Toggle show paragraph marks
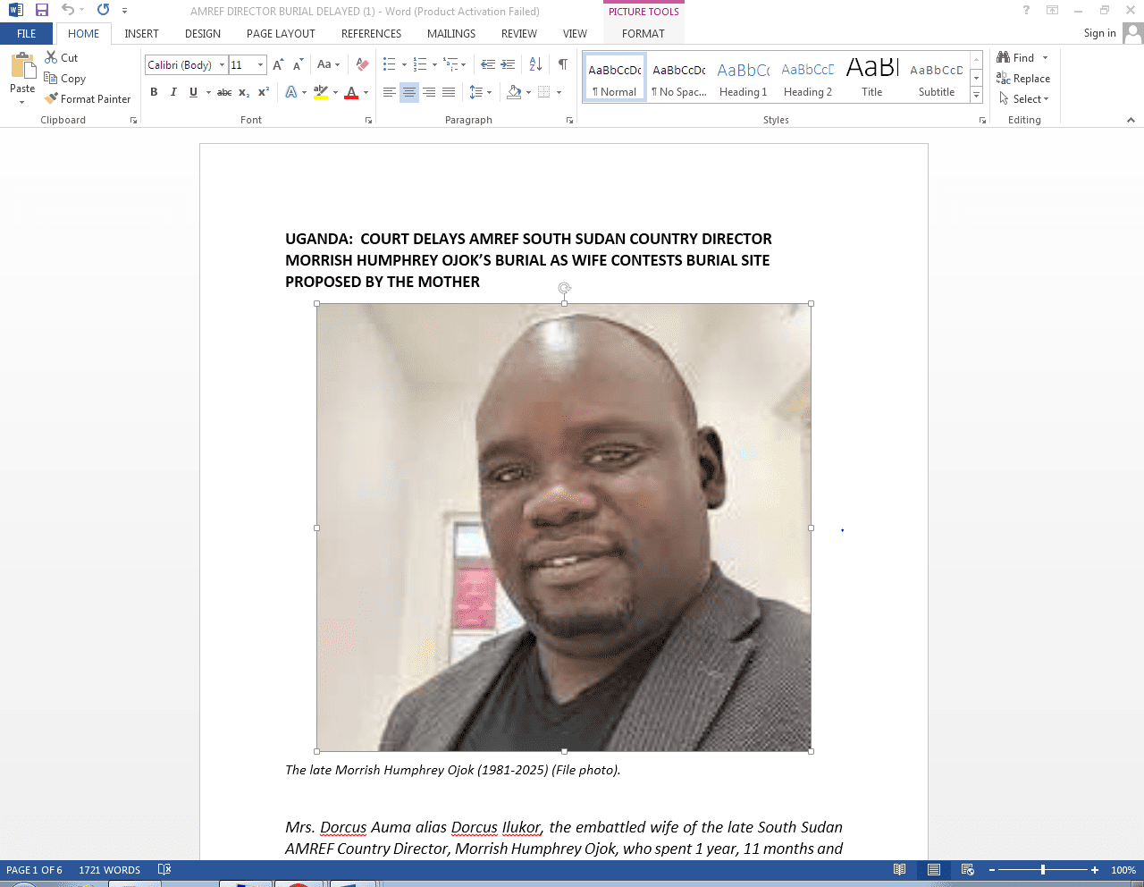Viewport: 1144px width, 887px height. click(563, 64)
